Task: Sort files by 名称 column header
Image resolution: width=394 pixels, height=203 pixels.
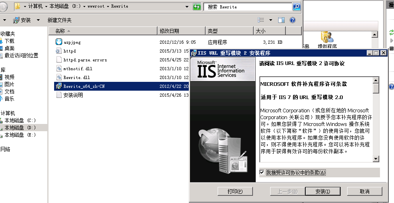Action: (103, 31)
